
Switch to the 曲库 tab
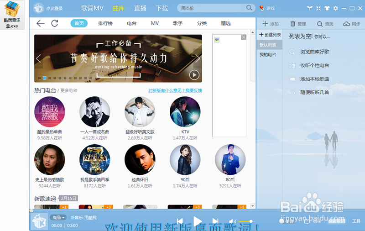(x=119, y=8)
